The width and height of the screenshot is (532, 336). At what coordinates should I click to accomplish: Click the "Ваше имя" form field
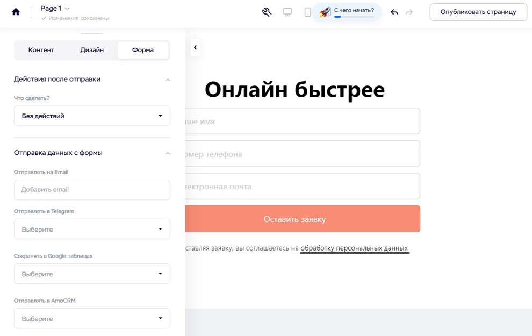[x=303, y=121]
